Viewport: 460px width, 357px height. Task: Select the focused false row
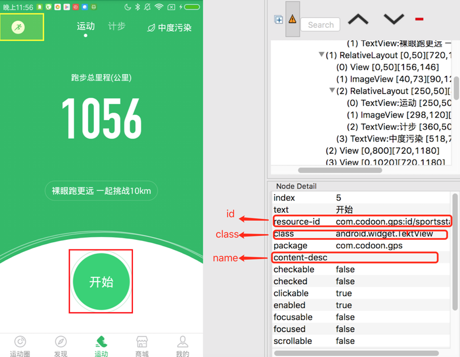361,329
